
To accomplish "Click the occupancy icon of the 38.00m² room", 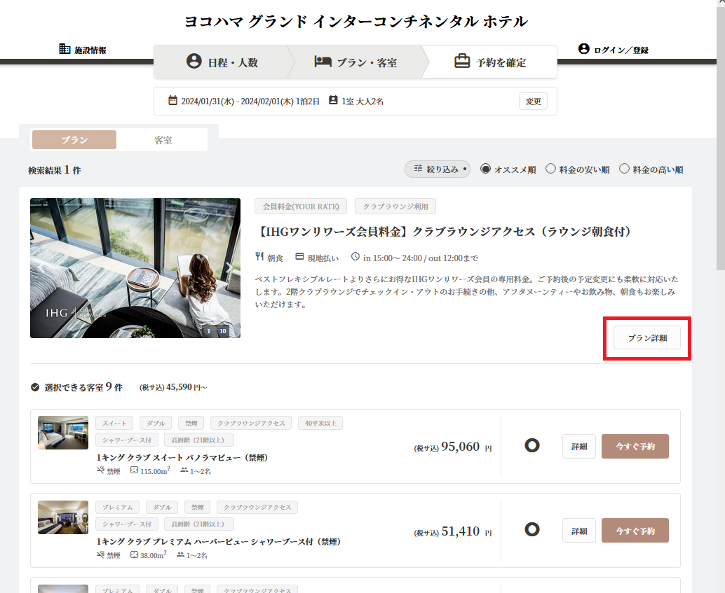I will coord(180,554).
